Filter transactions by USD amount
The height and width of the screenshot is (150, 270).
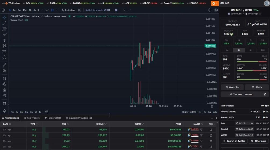(x=68, y=124)
